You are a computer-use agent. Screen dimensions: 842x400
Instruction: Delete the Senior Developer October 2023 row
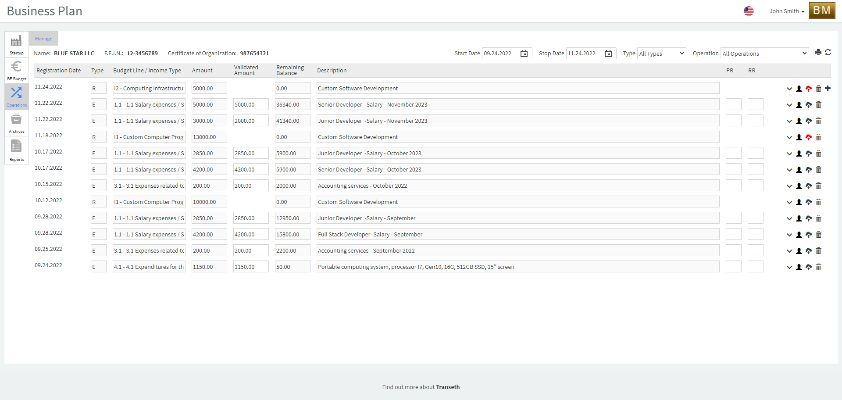click(818, 170)
